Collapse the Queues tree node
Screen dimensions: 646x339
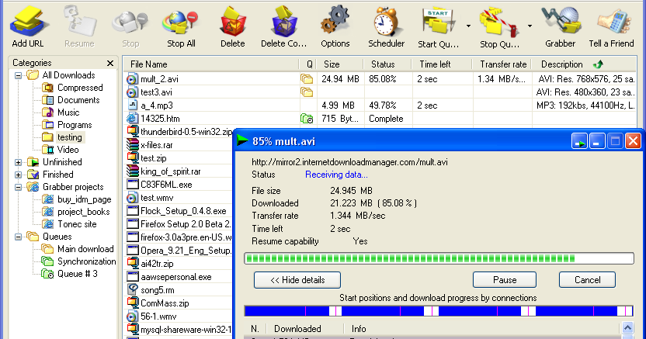point(18,237)
